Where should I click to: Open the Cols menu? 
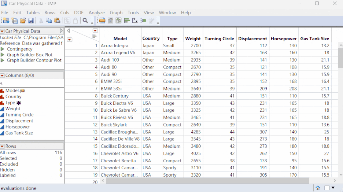pyautogui.click(x=65, y=13)
